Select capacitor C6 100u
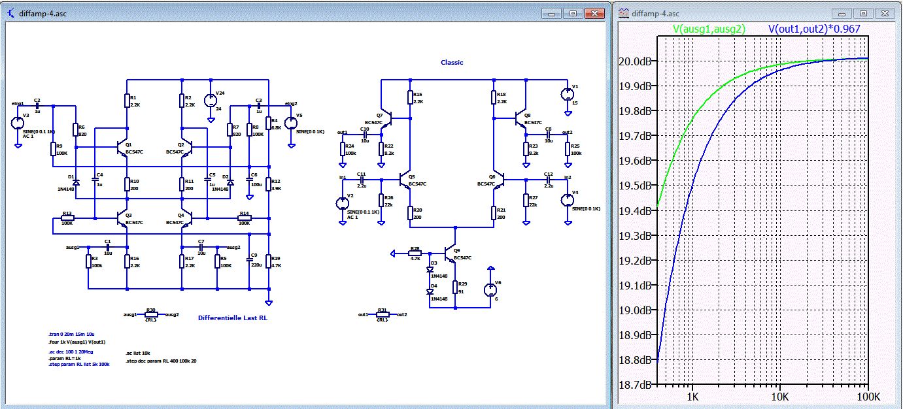This screenshot has height=409, width=903. [250, 179]
